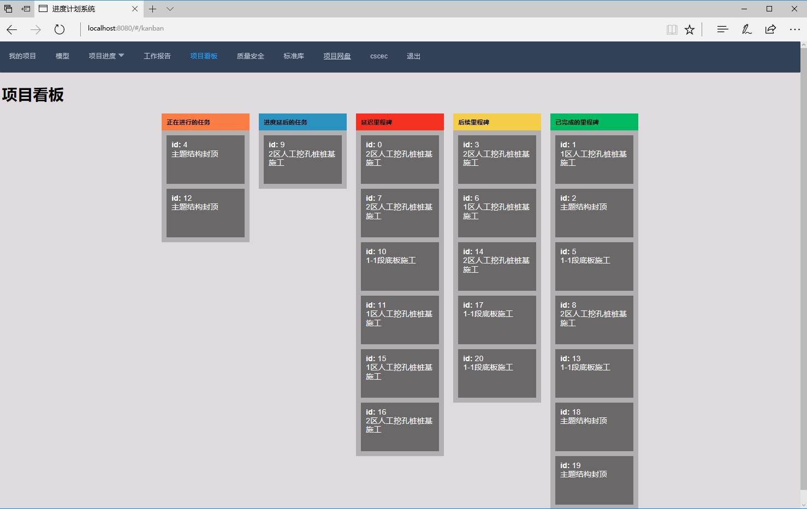Expand 项目进度 dropdown menu
807x509 pixels.
pos(106,56)
